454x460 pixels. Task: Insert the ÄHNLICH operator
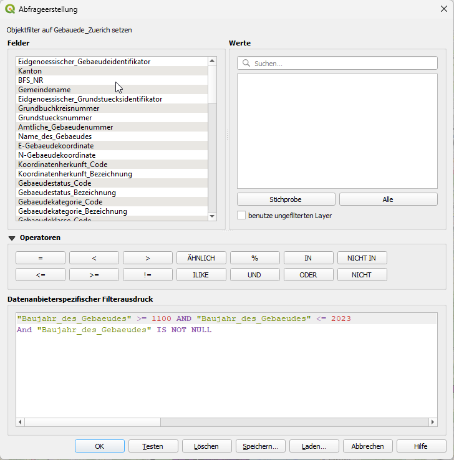click(201, 258)
